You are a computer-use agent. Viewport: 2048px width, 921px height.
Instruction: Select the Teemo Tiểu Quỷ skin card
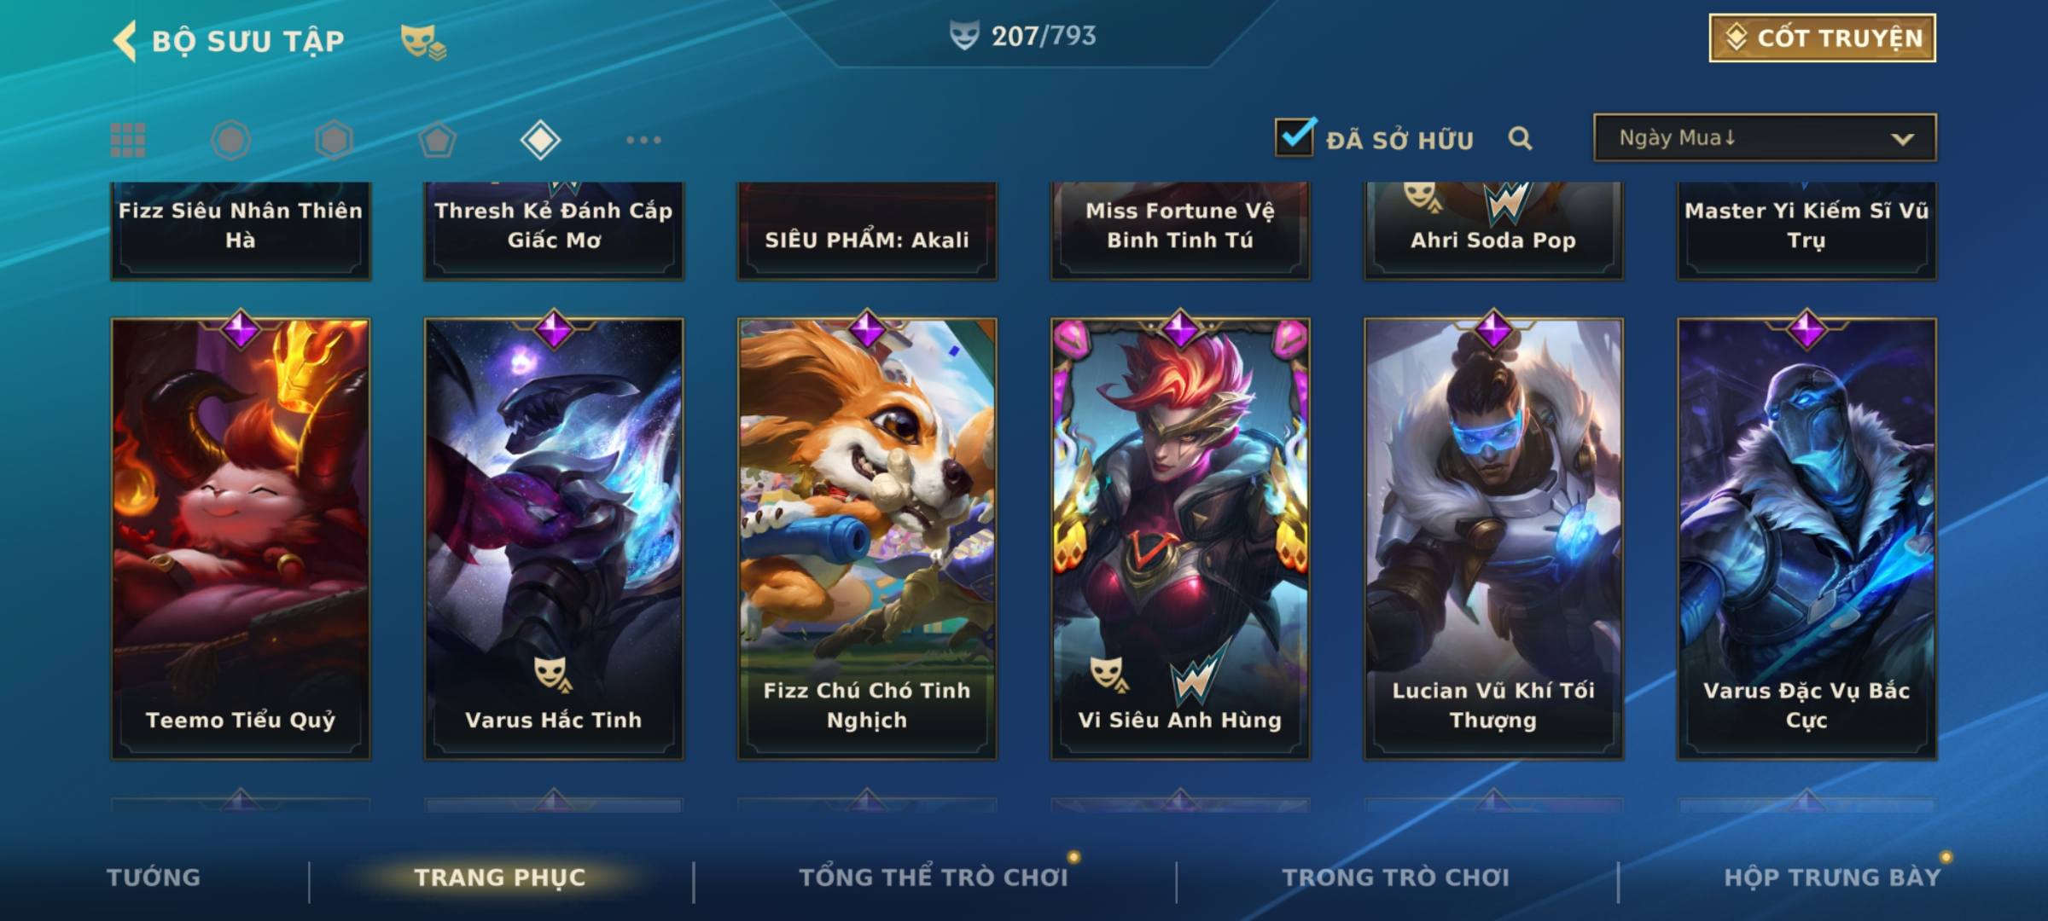click(x=241, y=539)
